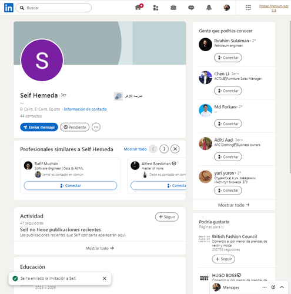291x294 pixels.
Task: Click the Probar Premium link
Action: click(274, 8)
